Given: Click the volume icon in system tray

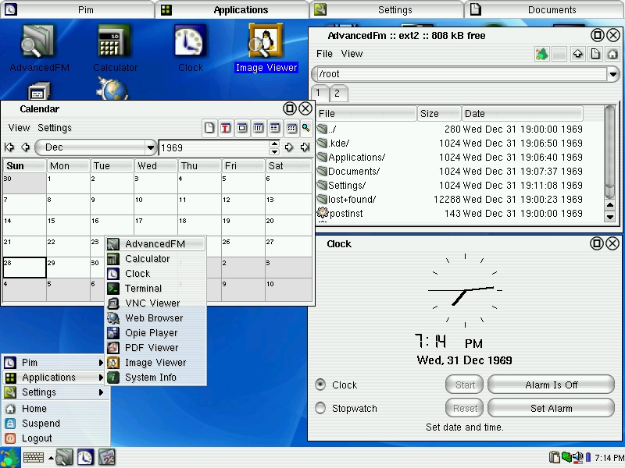Looking at the screenshot, I should [577, 457].
